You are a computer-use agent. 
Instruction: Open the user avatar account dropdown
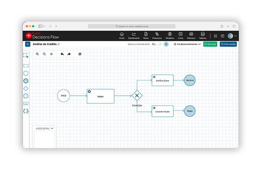coord(232,36)
